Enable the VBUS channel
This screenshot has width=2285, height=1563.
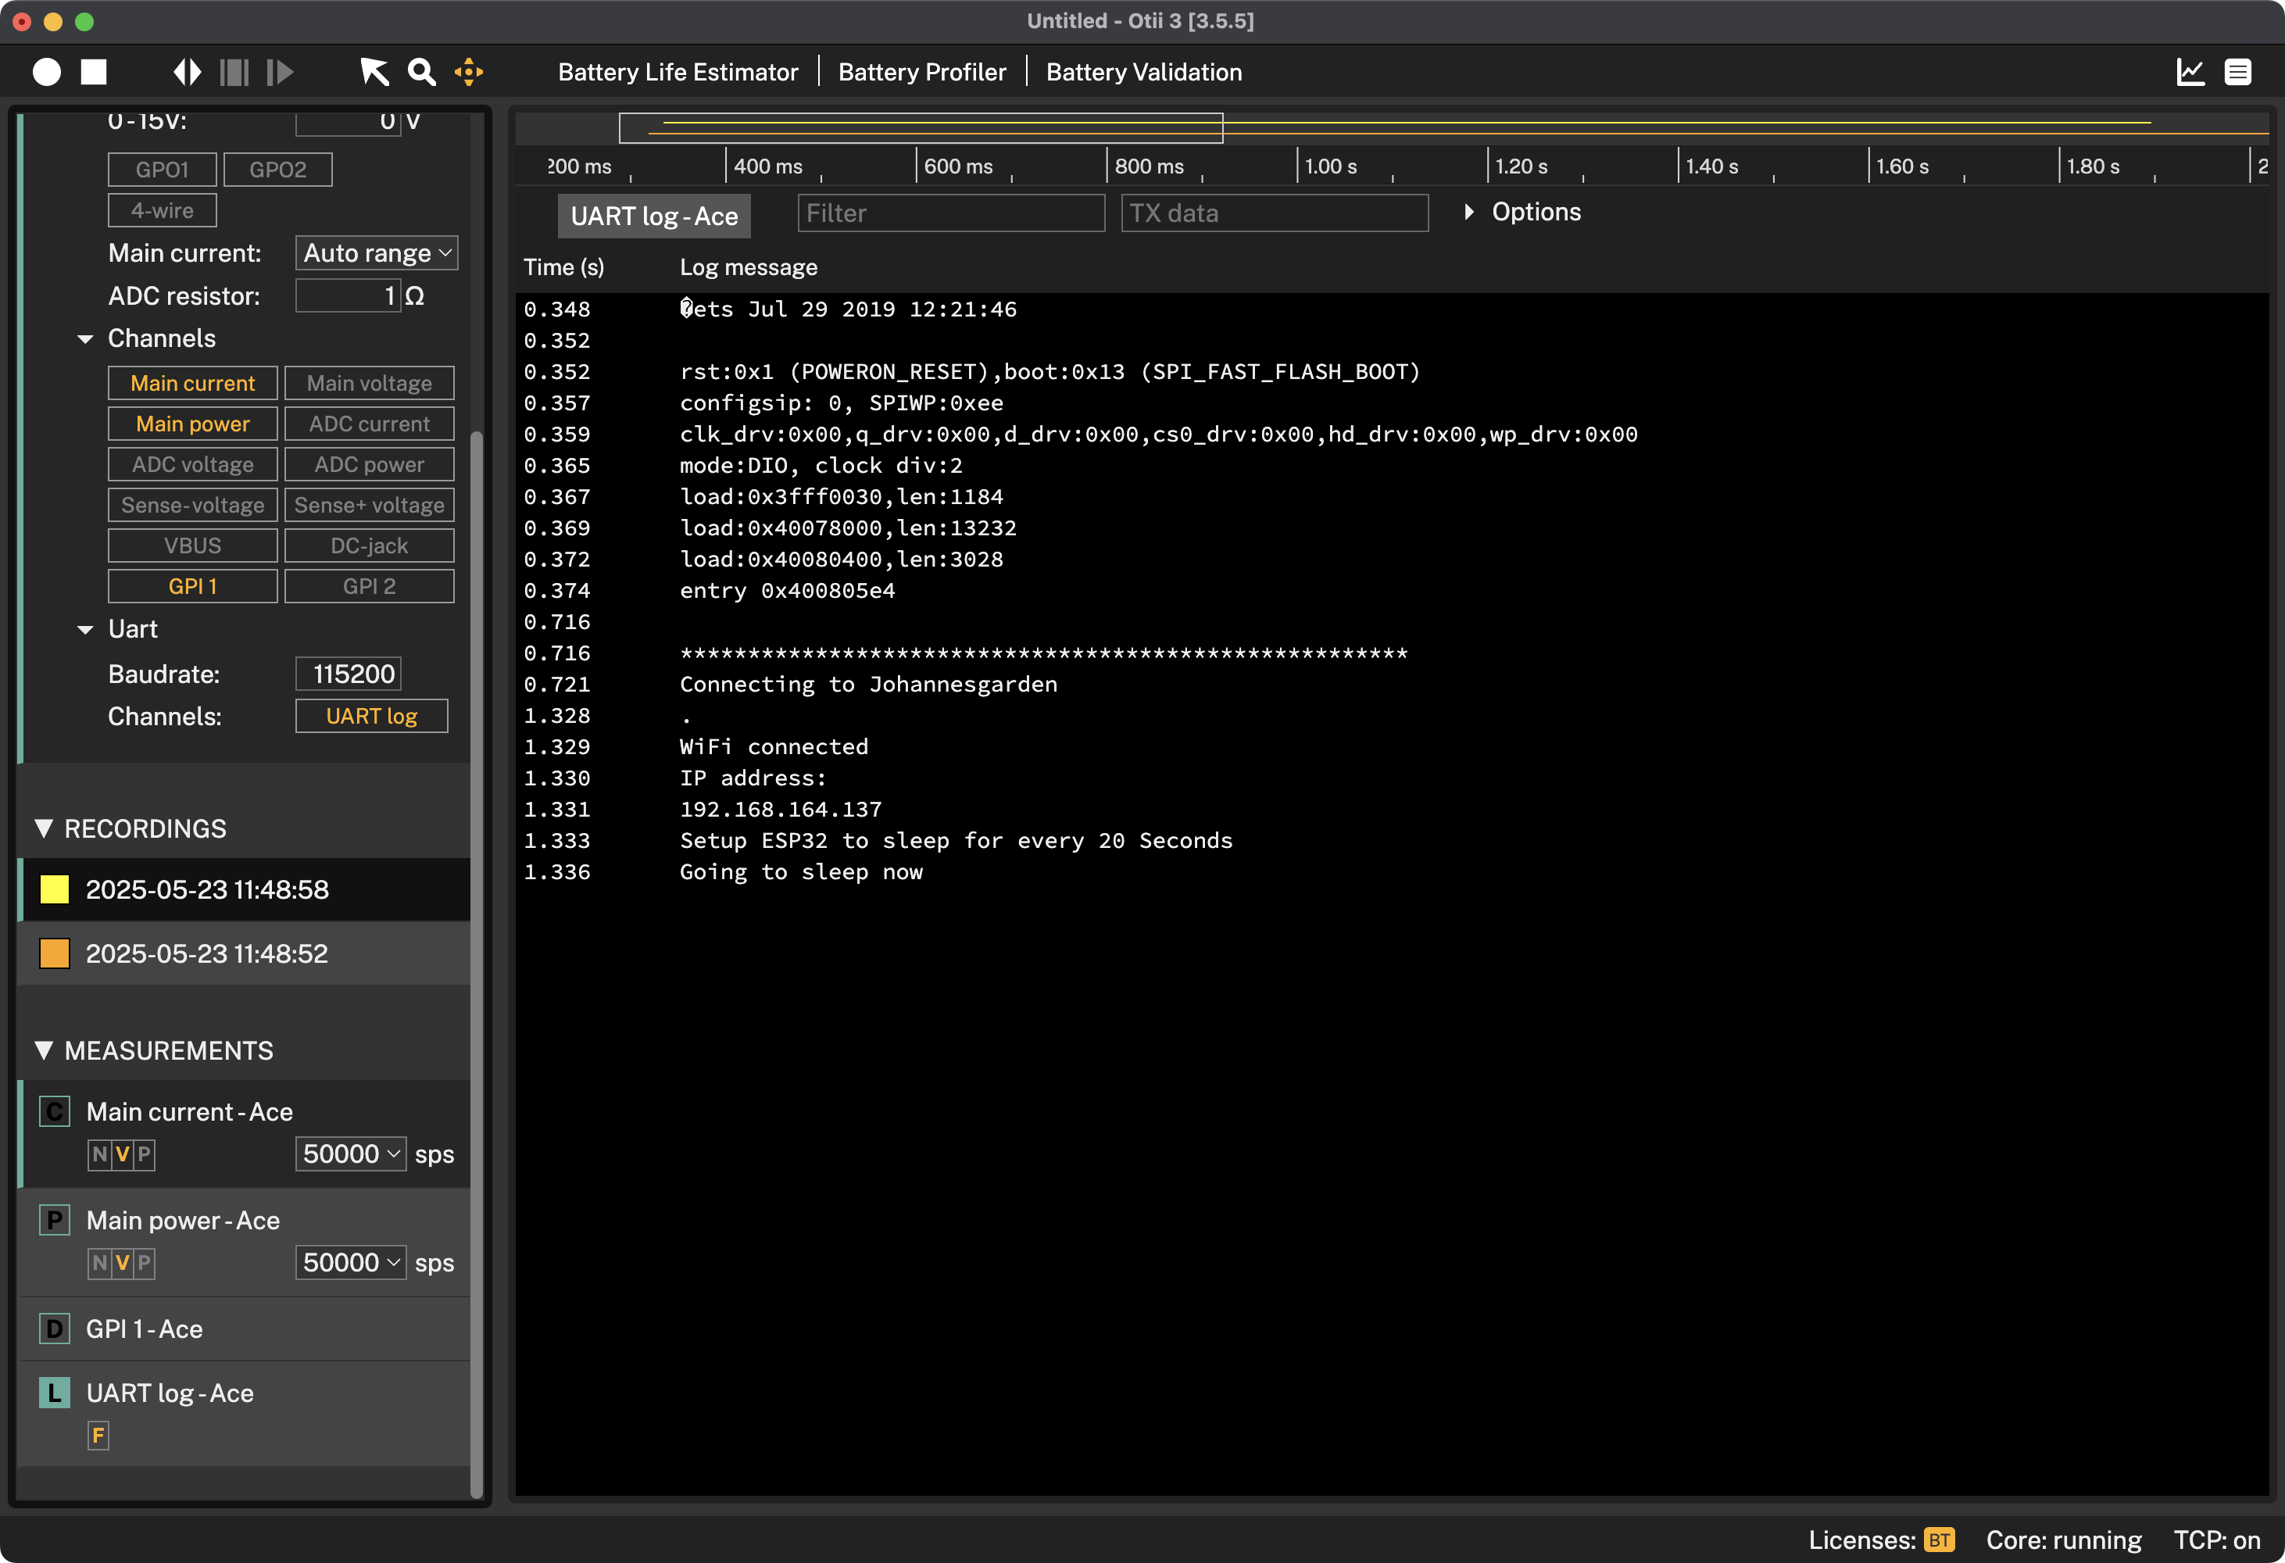[193, 545]
